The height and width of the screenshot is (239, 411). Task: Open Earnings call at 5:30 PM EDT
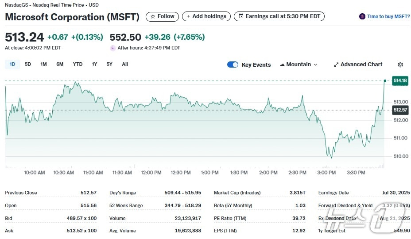279,16
